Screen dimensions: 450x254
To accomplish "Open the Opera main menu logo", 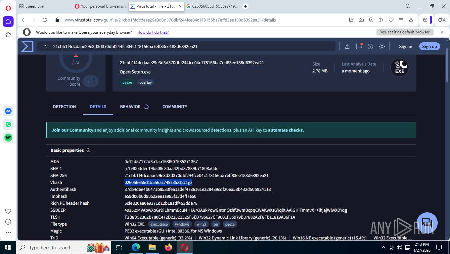I will [8, 8].
